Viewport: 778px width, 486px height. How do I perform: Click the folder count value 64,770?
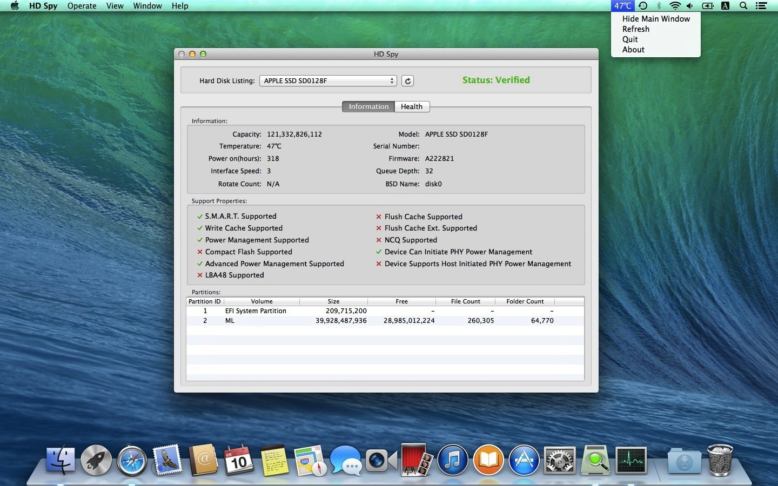542,321
